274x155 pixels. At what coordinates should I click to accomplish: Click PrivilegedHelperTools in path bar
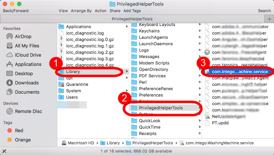click(149, 143)
